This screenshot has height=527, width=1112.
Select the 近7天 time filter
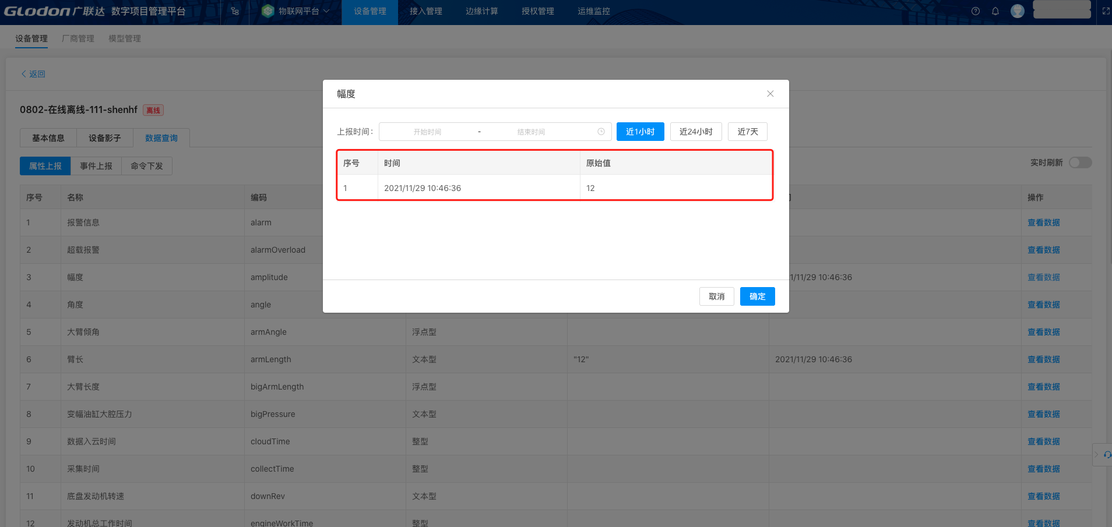[x=747, y=132]
